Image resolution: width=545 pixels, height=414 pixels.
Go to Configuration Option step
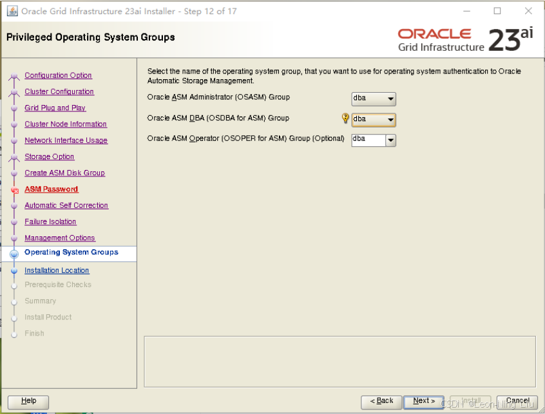(x=58, y=75)
